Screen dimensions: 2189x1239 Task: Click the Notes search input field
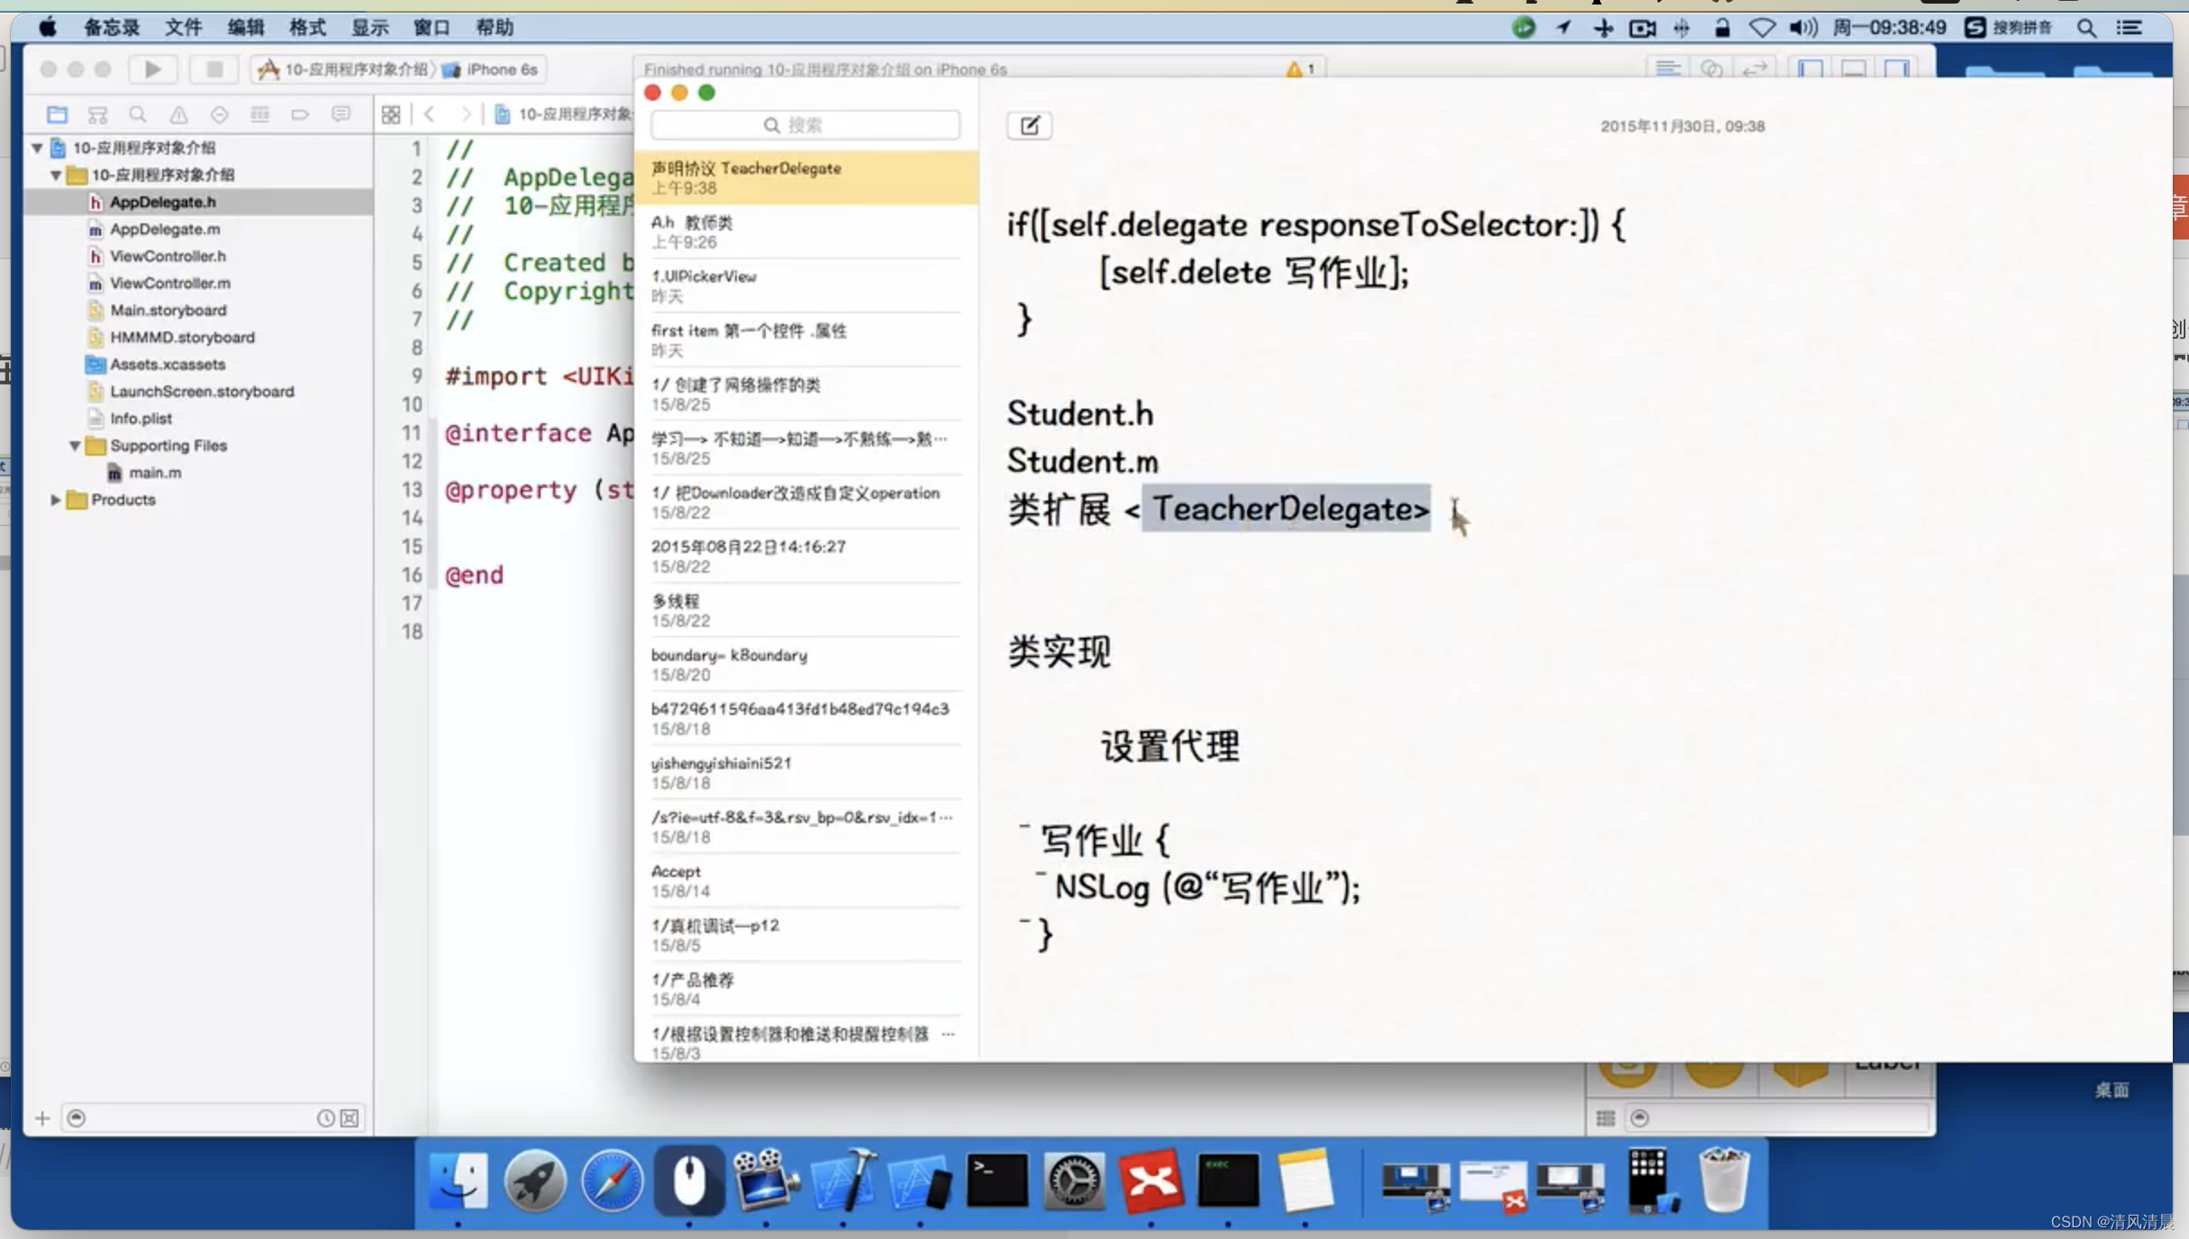pos(806,125)
